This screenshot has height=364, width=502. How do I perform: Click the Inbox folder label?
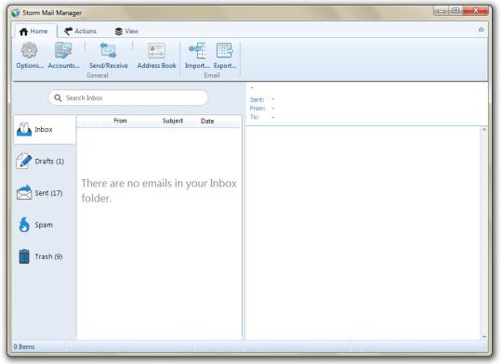click(x=44, y=130)
